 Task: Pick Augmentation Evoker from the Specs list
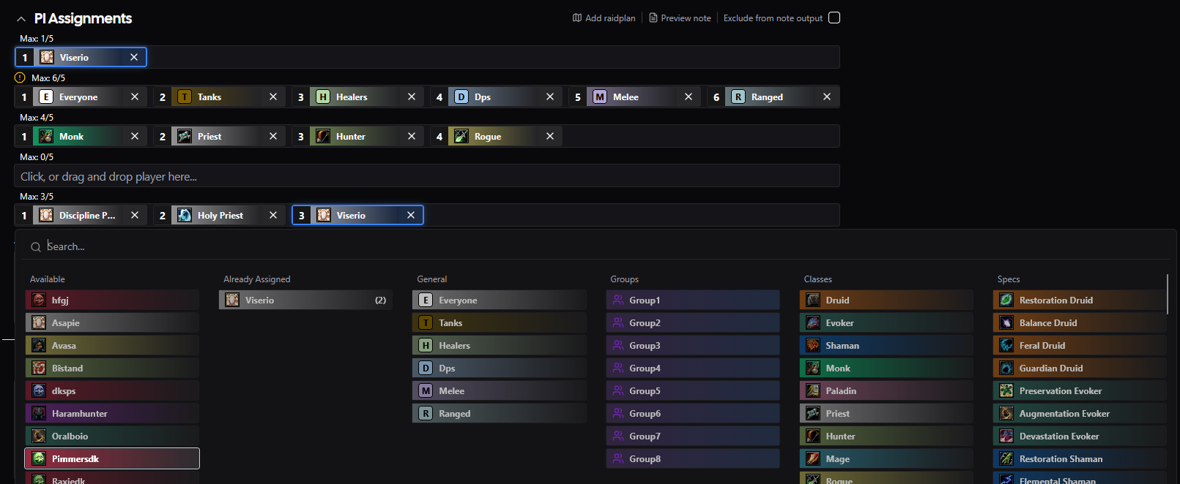(x=1079, y=414)
